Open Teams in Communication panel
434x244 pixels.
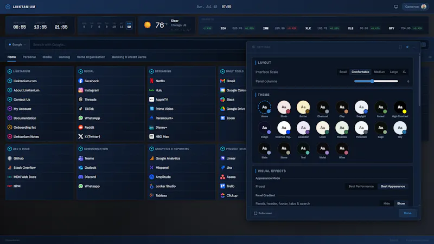tap(86, 158)
